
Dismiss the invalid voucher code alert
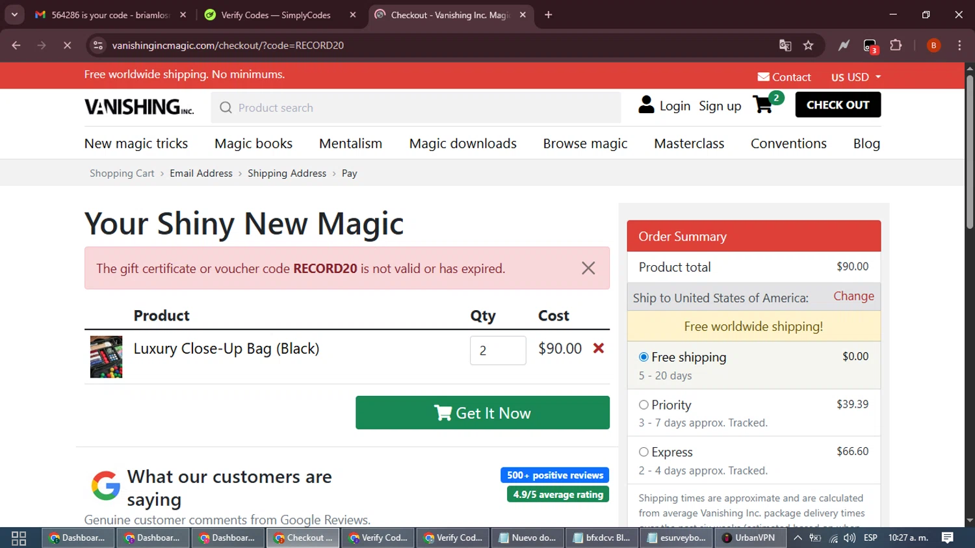tap(588, 268)
